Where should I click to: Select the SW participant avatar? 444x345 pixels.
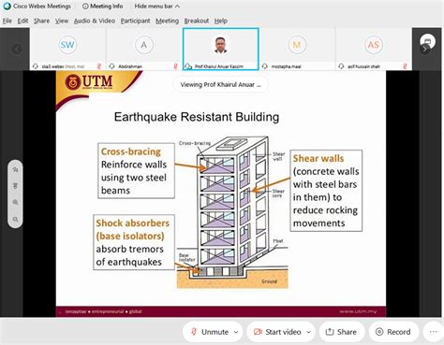(x=67, y=45)
